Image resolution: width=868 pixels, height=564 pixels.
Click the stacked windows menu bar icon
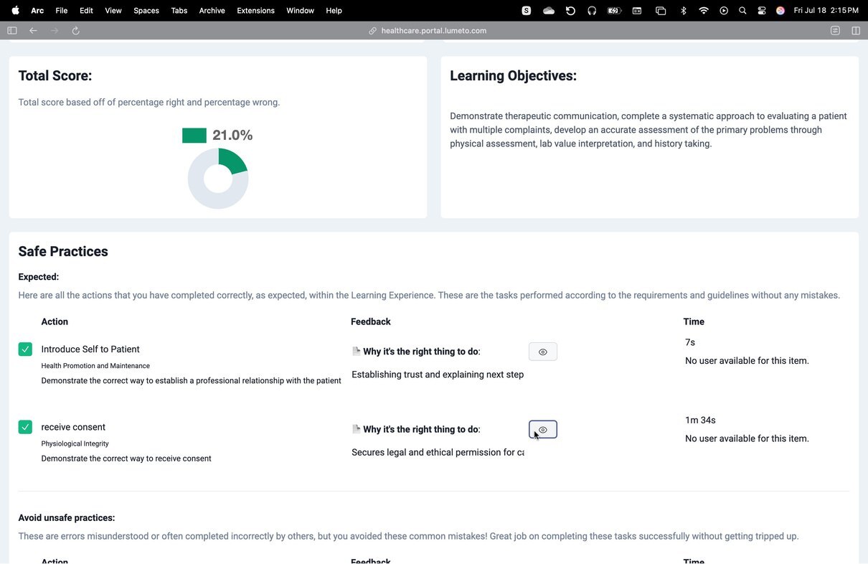click(x=661, y=11)
